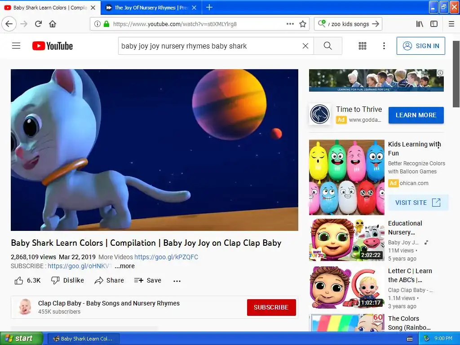Open more actions ellipsis below video
The image size is (460, 345).
pos(177,281)
